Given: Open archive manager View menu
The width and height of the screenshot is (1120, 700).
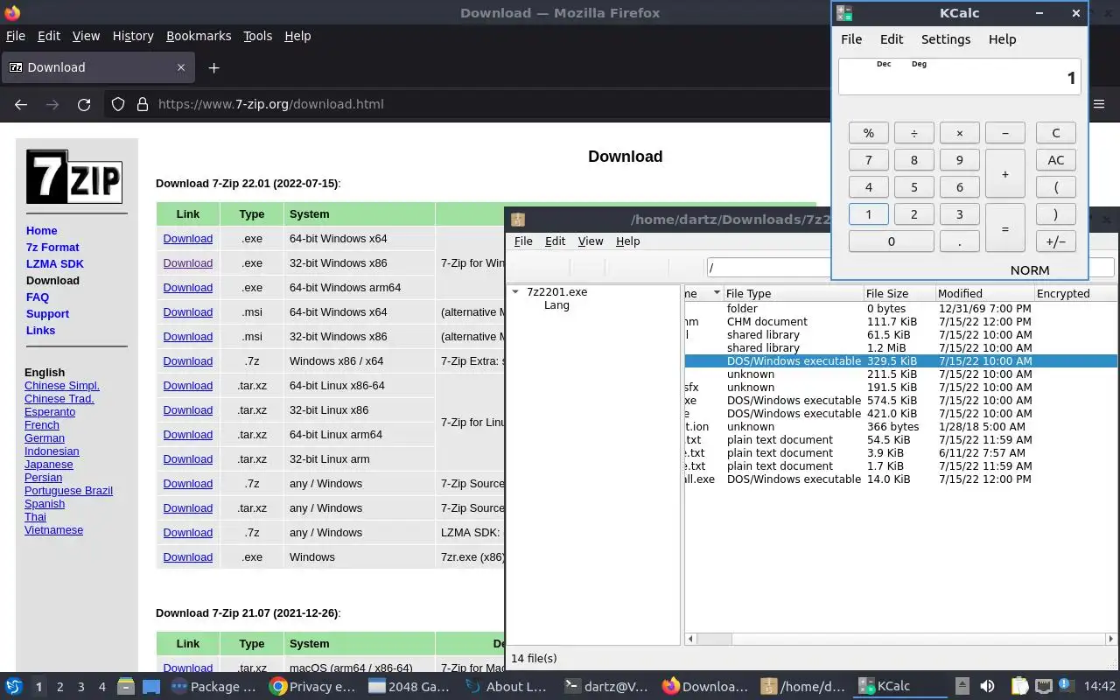Looking at the screenshot, I should point(591,241).
